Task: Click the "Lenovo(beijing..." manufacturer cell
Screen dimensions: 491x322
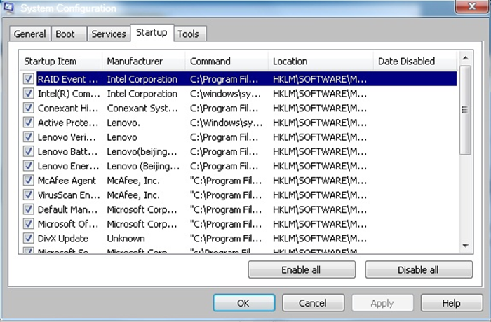Action: tap(142, 152)
